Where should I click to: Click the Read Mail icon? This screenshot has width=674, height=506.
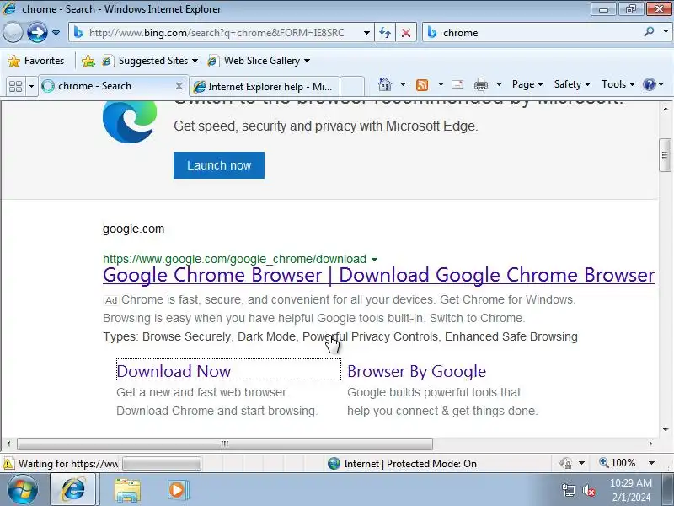457,84
